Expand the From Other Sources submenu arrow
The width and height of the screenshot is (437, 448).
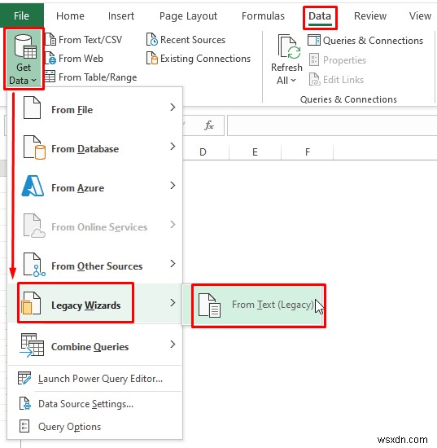(x=173, y=263)
